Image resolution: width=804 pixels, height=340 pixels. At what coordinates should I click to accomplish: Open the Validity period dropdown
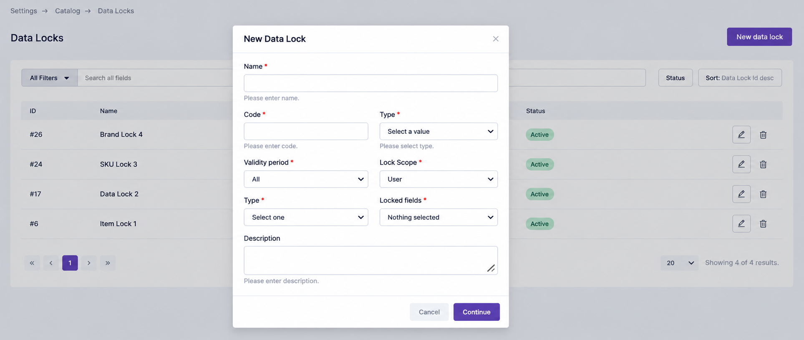pyautogui.click(x=306, y=179)
